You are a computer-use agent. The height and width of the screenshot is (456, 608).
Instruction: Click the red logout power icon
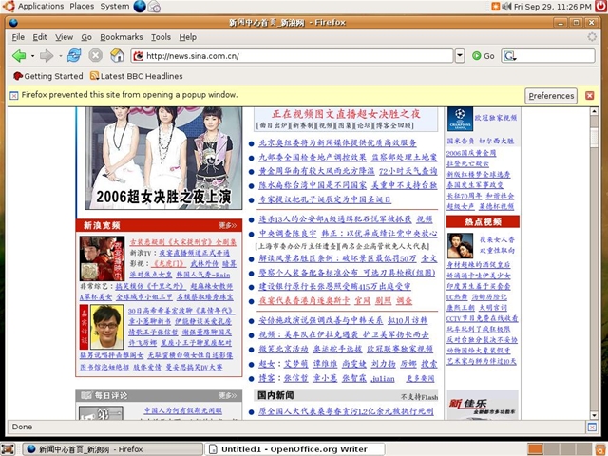pyautogui.click(x=600, y=6)
